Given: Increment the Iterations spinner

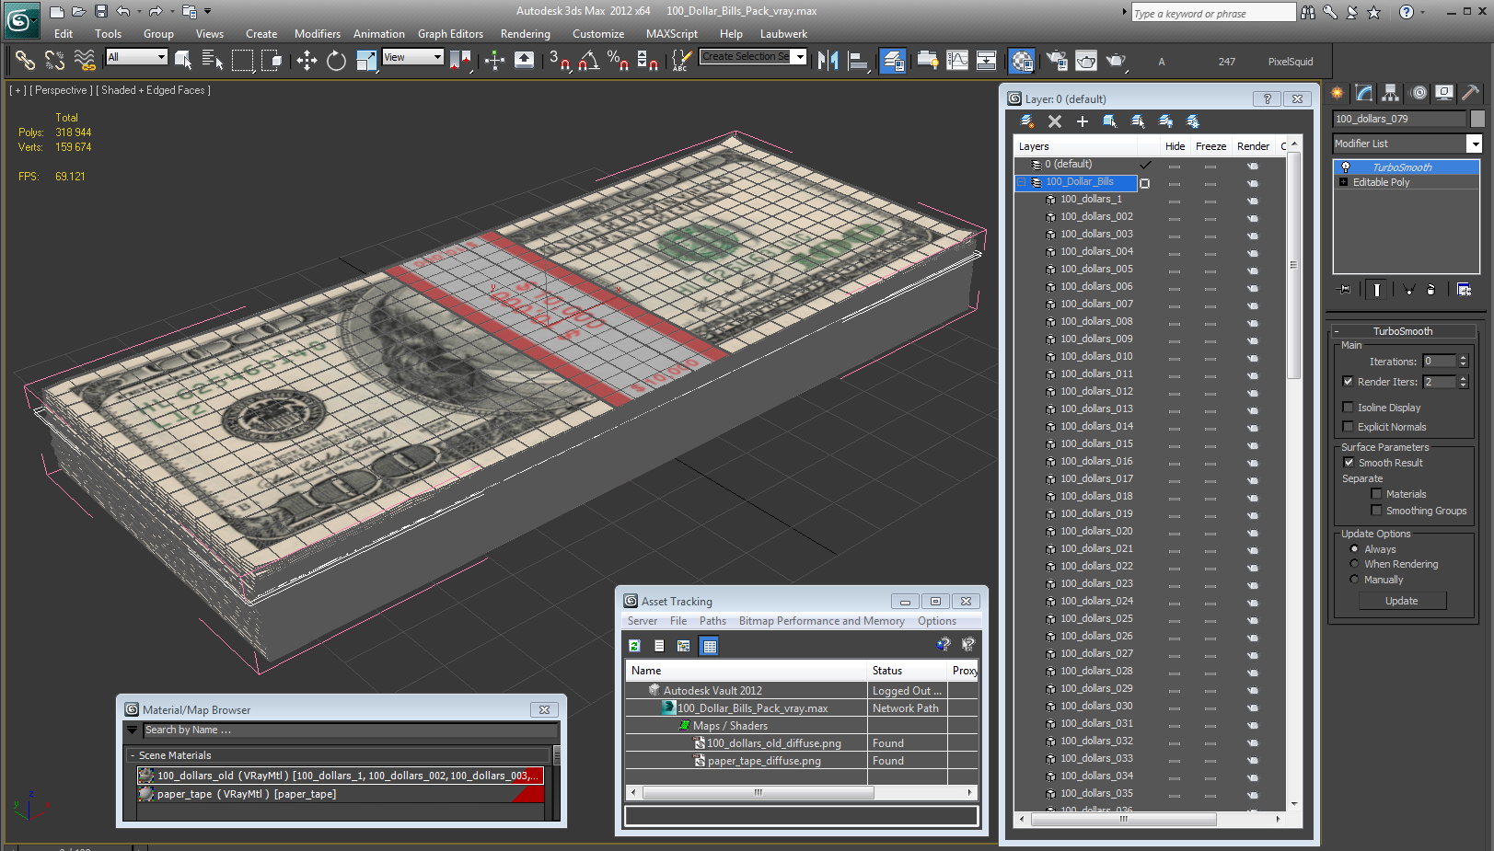Looking at the screenshot, I should (1463, 358).
